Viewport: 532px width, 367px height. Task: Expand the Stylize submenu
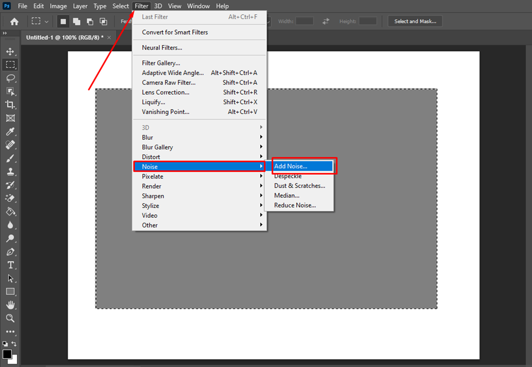pyautogui.click(x=200, y=205)
